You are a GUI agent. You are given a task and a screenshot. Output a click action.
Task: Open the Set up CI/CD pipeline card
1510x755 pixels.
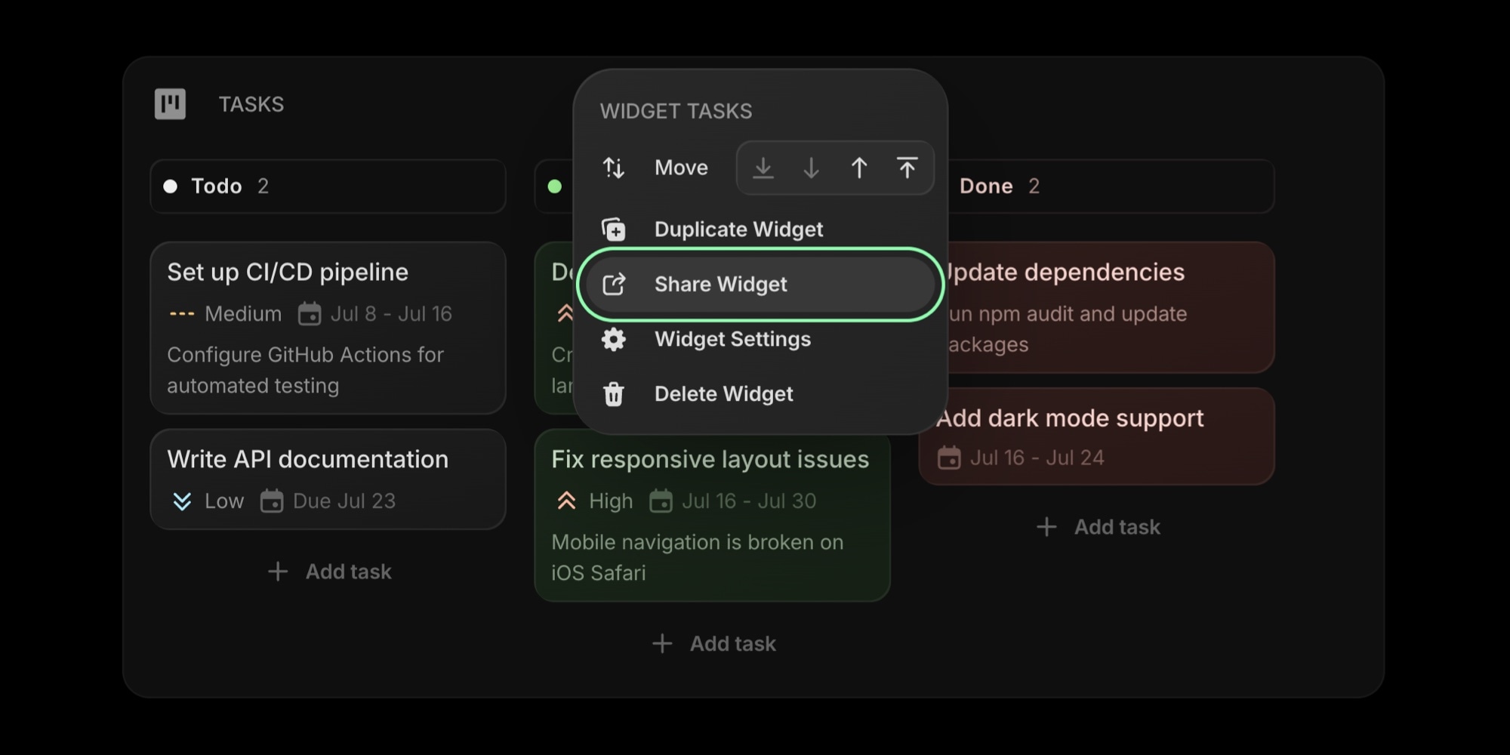click(x=328, y=328)
